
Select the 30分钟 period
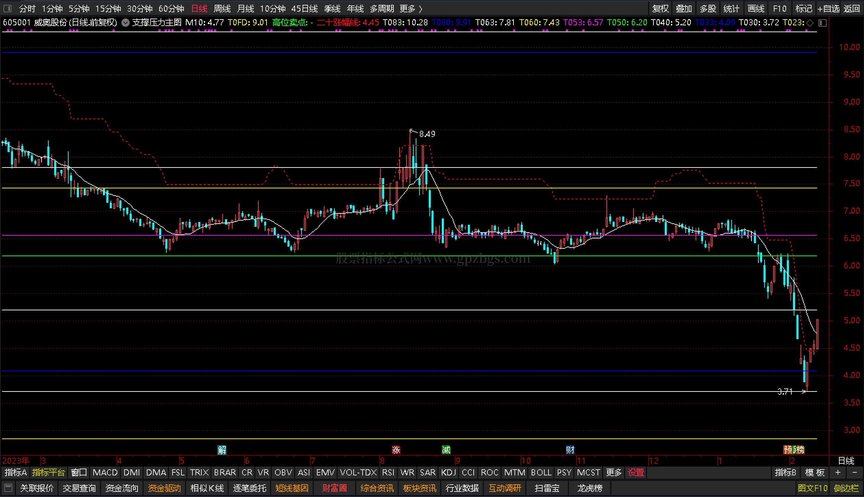pyautogui.click(x=140, y=9)
